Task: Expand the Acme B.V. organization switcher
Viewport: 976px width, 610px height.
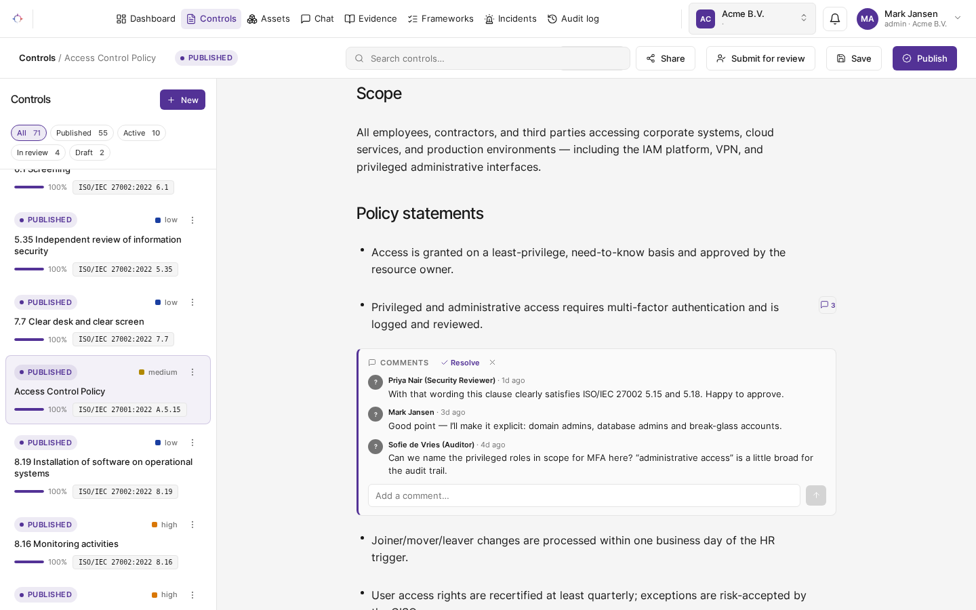Action: 752,19
